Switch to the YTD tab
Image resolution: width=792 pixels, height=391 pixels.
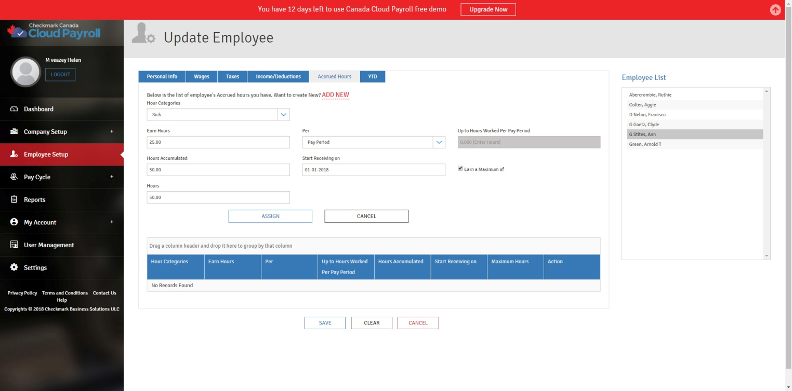[x=372, y=76]
